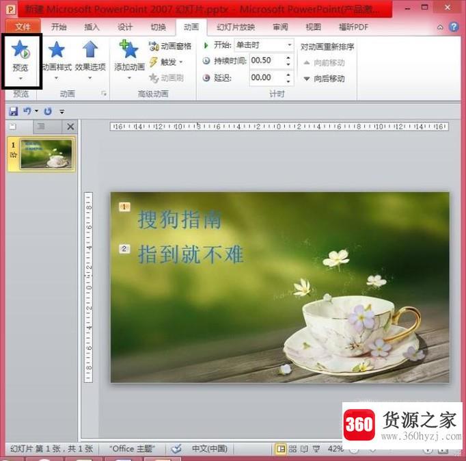Viewport: 466px width, 461px height.
Task: Switch to the Review (审阅) ribbon tab
Action: (280, 27)
